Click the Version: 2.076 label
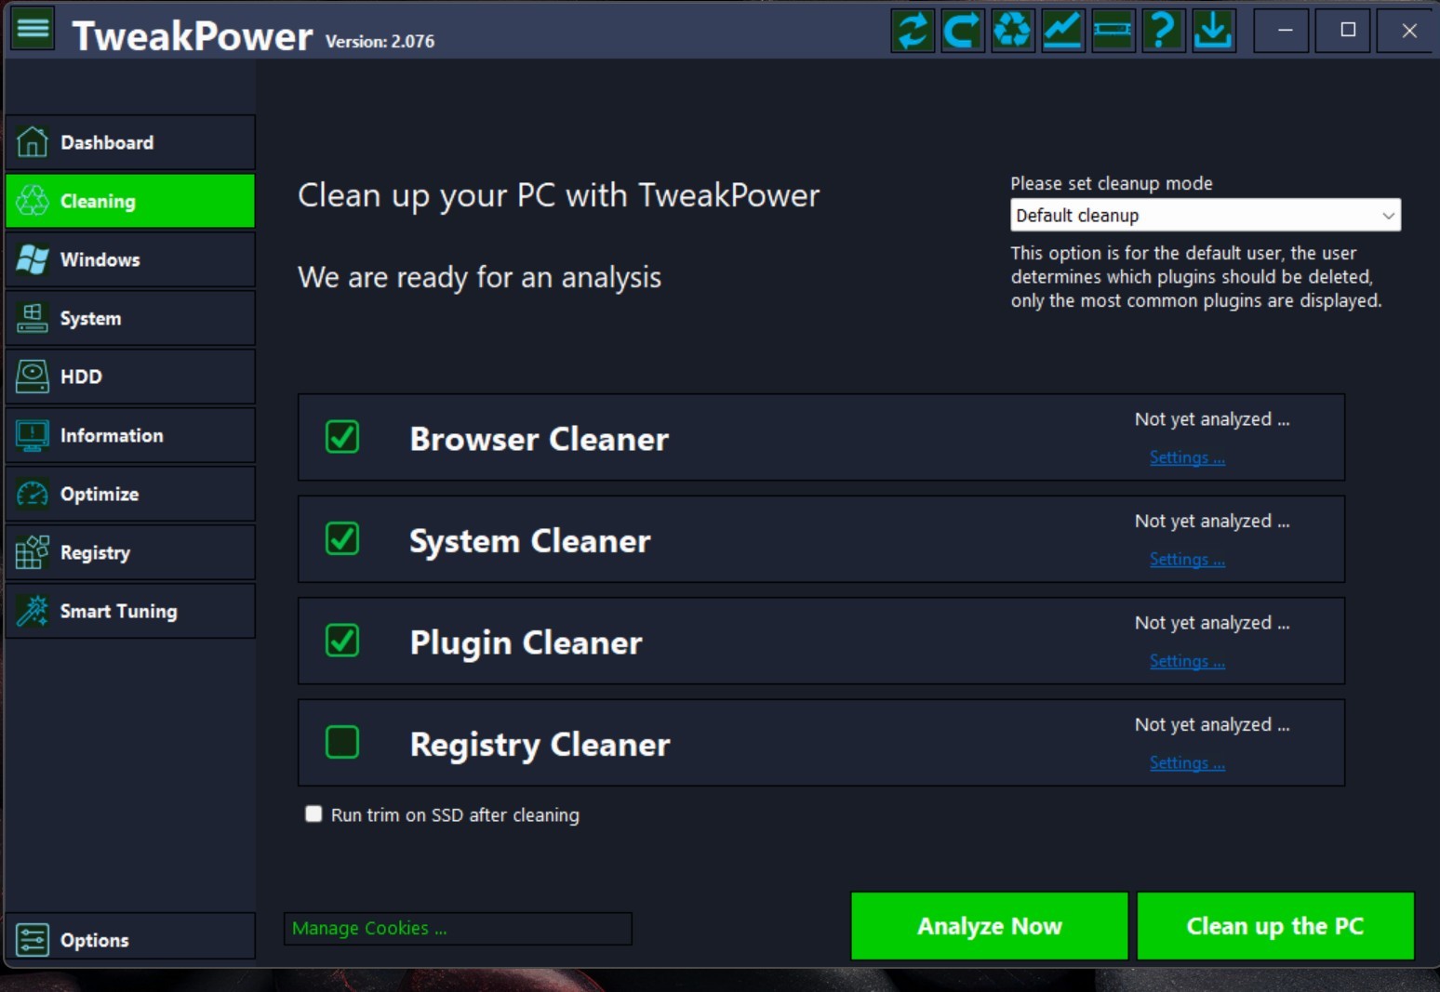The width and height of the screenshot is (1440, 992). point(380,41)
